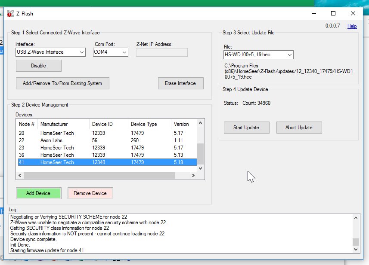Image resolution: width=369 pixels, height=265 pixels.
Task: Click the green Add Device button
Action: [x=39, y=193]
